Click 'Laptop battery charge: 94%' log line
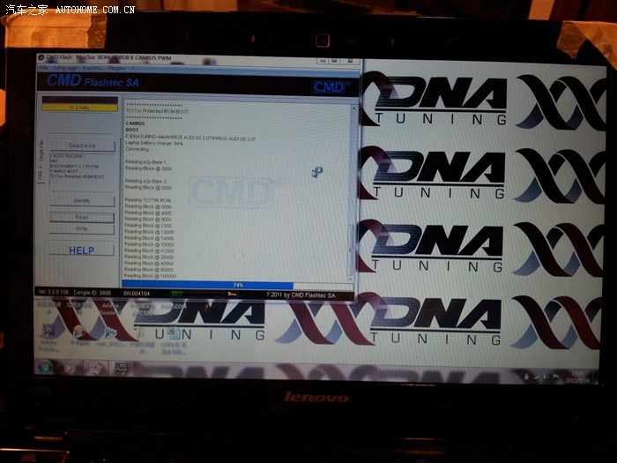This screenshot has width=617, height=463. [154, 144]
